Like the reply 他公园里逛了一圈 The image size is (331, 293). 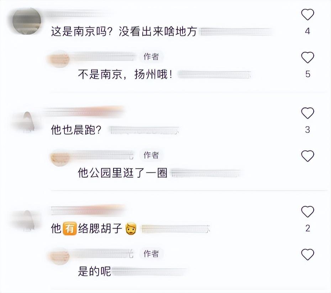[x=308, y=156]
